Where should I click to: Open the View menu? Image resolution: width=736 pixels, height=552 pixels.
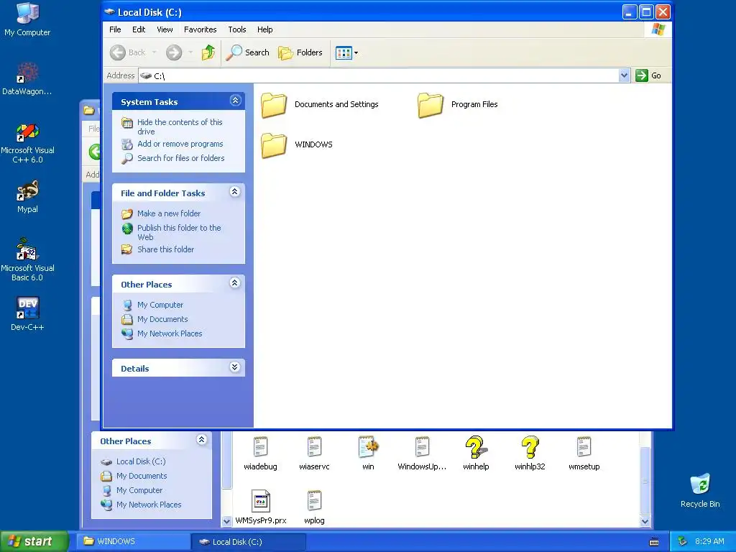tap(165, 29)
